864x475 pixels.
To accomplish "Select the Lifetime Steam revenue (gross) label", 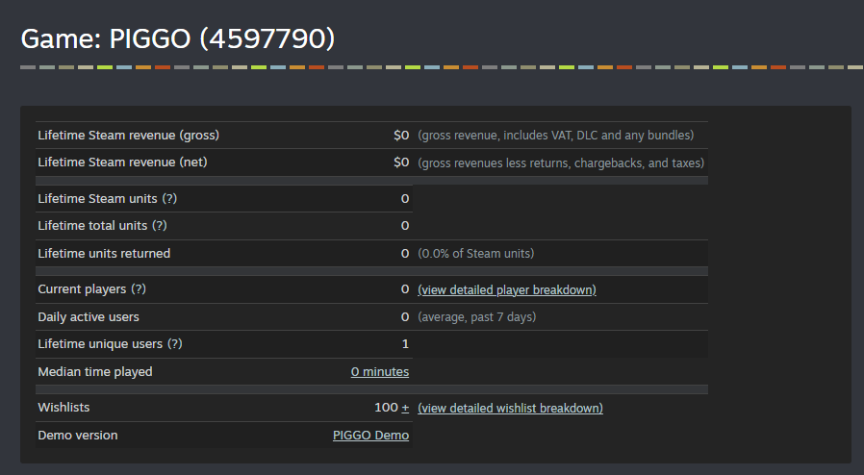I will pos(128,136).
